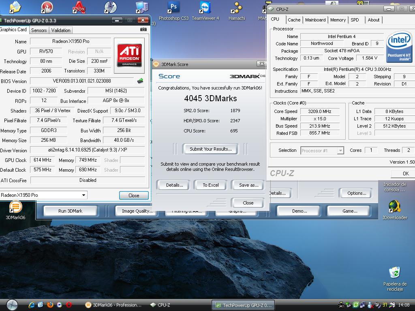The image size is (415, 311).
Task: Click the GPU-Z camera screenshot icon
Action: point(143,29)
